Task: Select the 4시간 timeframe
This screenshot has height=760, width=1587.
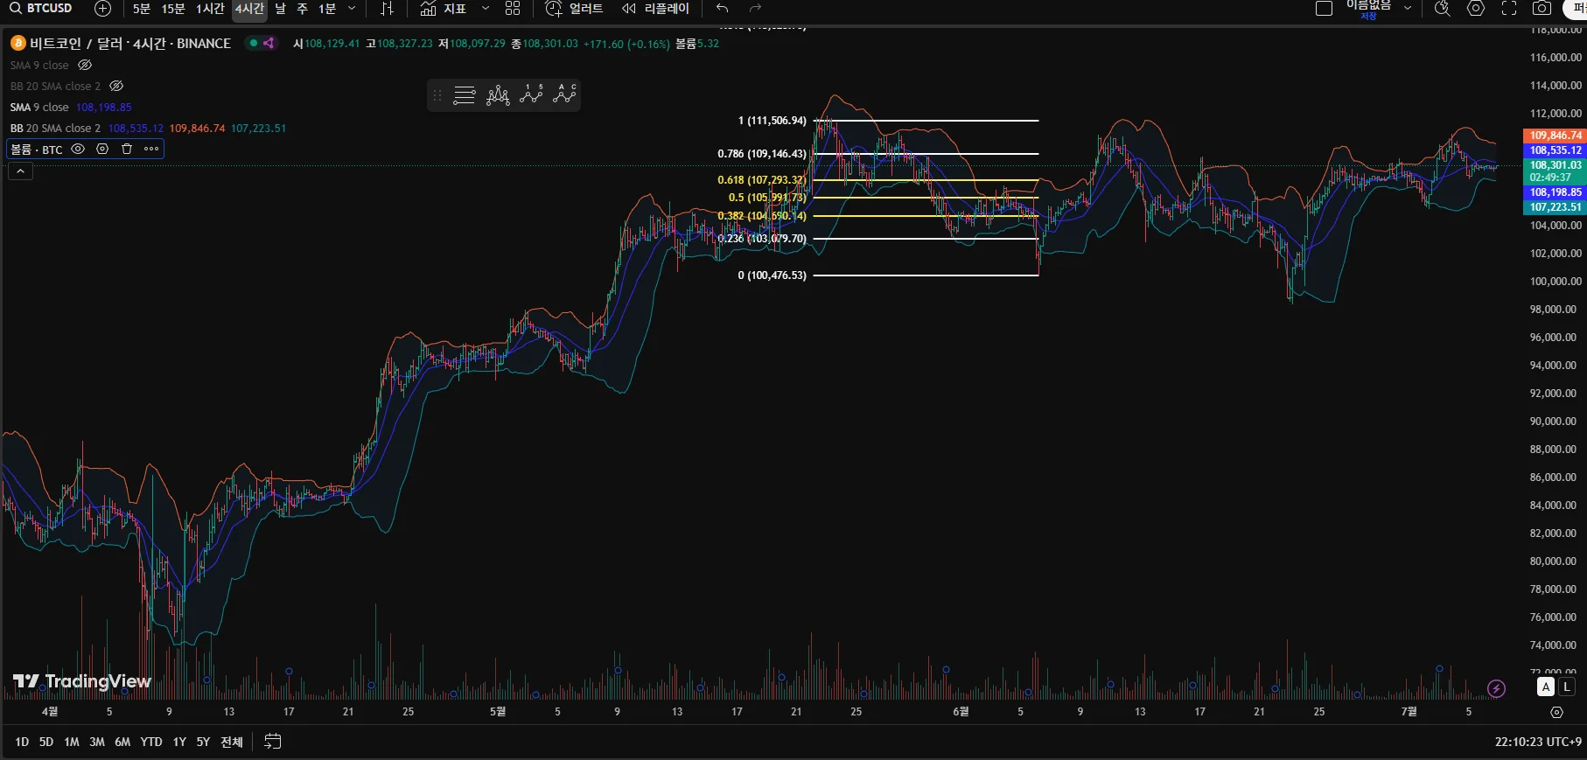Action: tap(249, 9)
